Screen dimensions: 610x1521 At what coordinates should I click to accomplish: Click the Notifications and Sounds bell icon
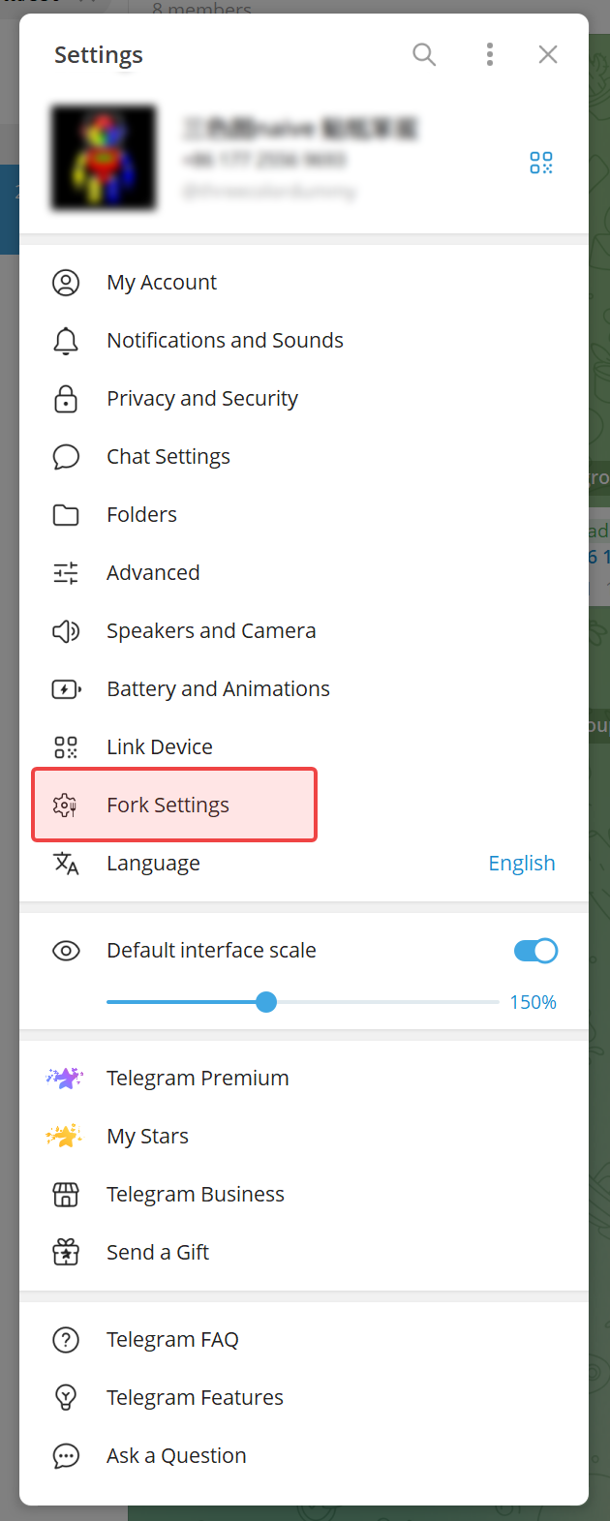66,341
